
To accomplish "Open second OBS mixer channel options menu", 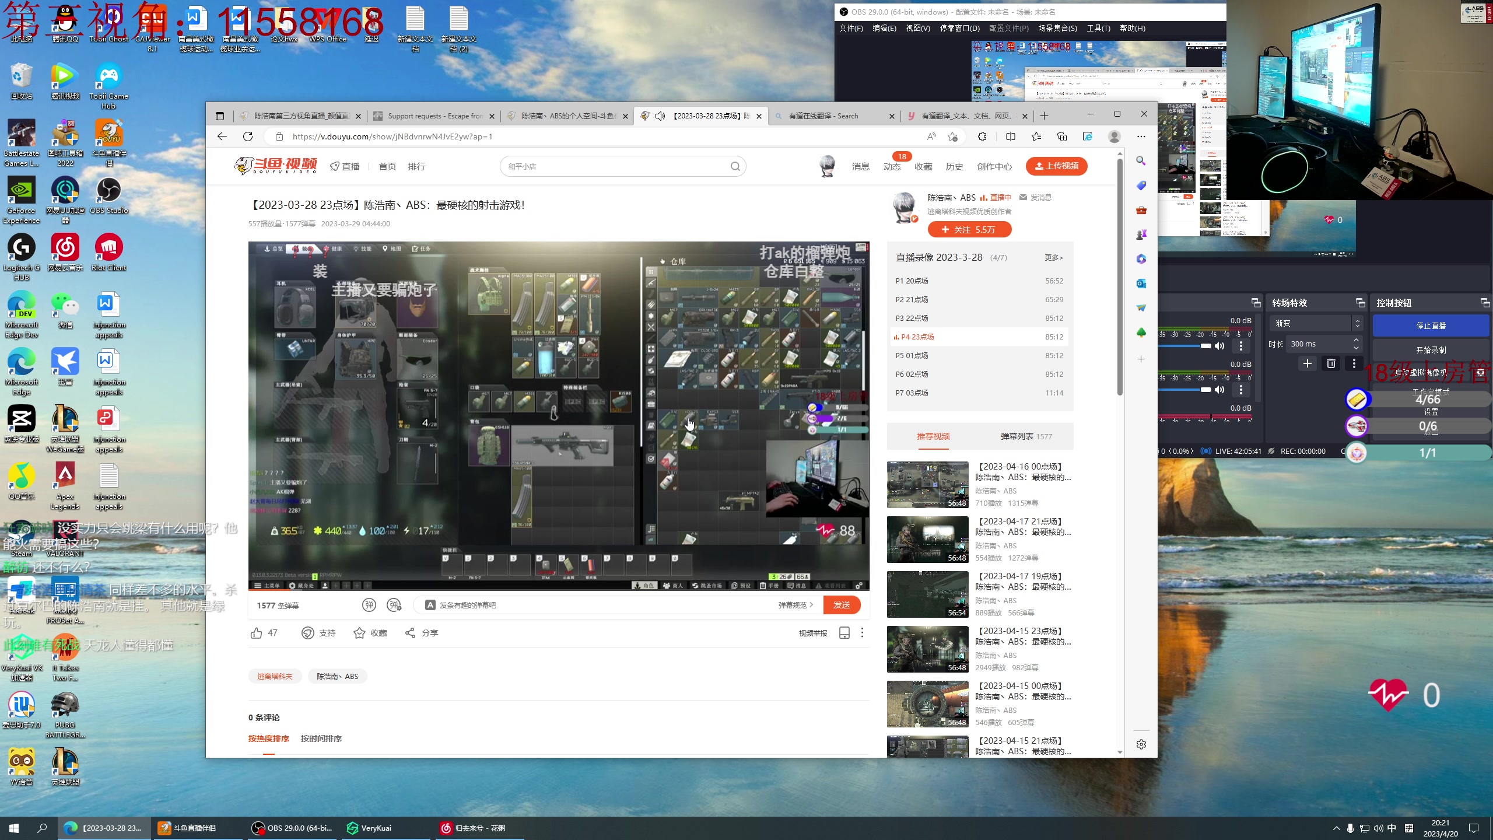I will point(1241,390).
